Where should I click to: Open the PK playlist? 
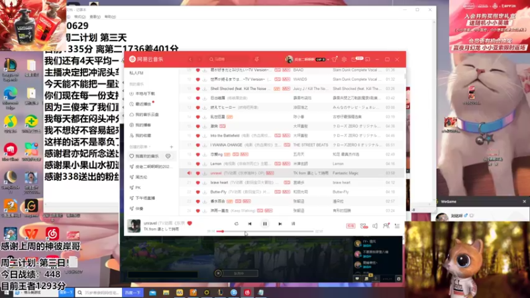[x=135, y=187]
